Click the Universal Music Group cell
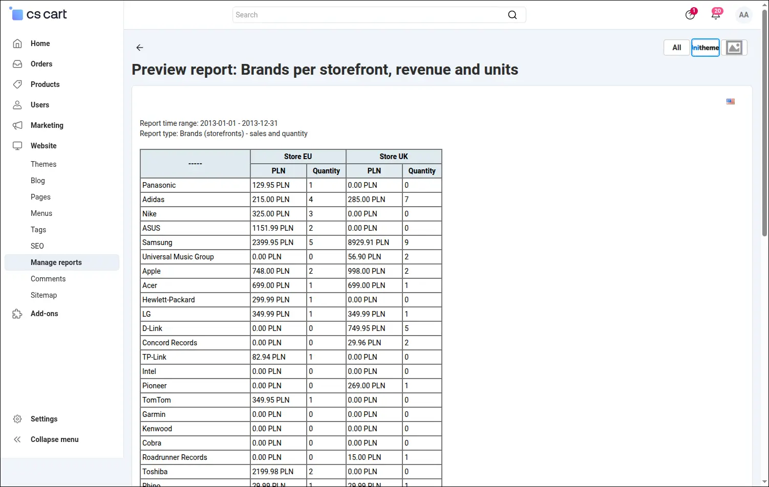Screen dimensions: 769x487 (195, 257)
